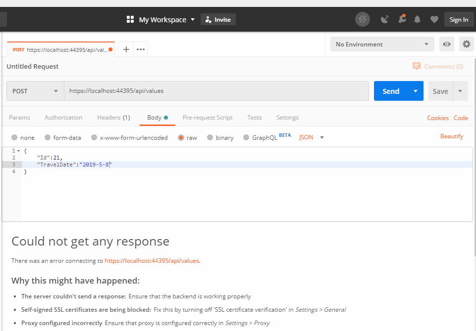Click the Send button
Viewport: 476px width, 331px height.
click(391, 91)
